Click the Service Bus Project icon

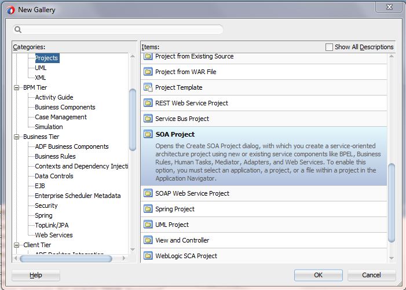148,119
